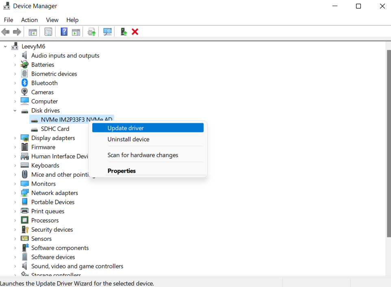This screenshot has width=391, height=287.
Task: Uninstall device via the red X icon
Action: click(135, 32)
